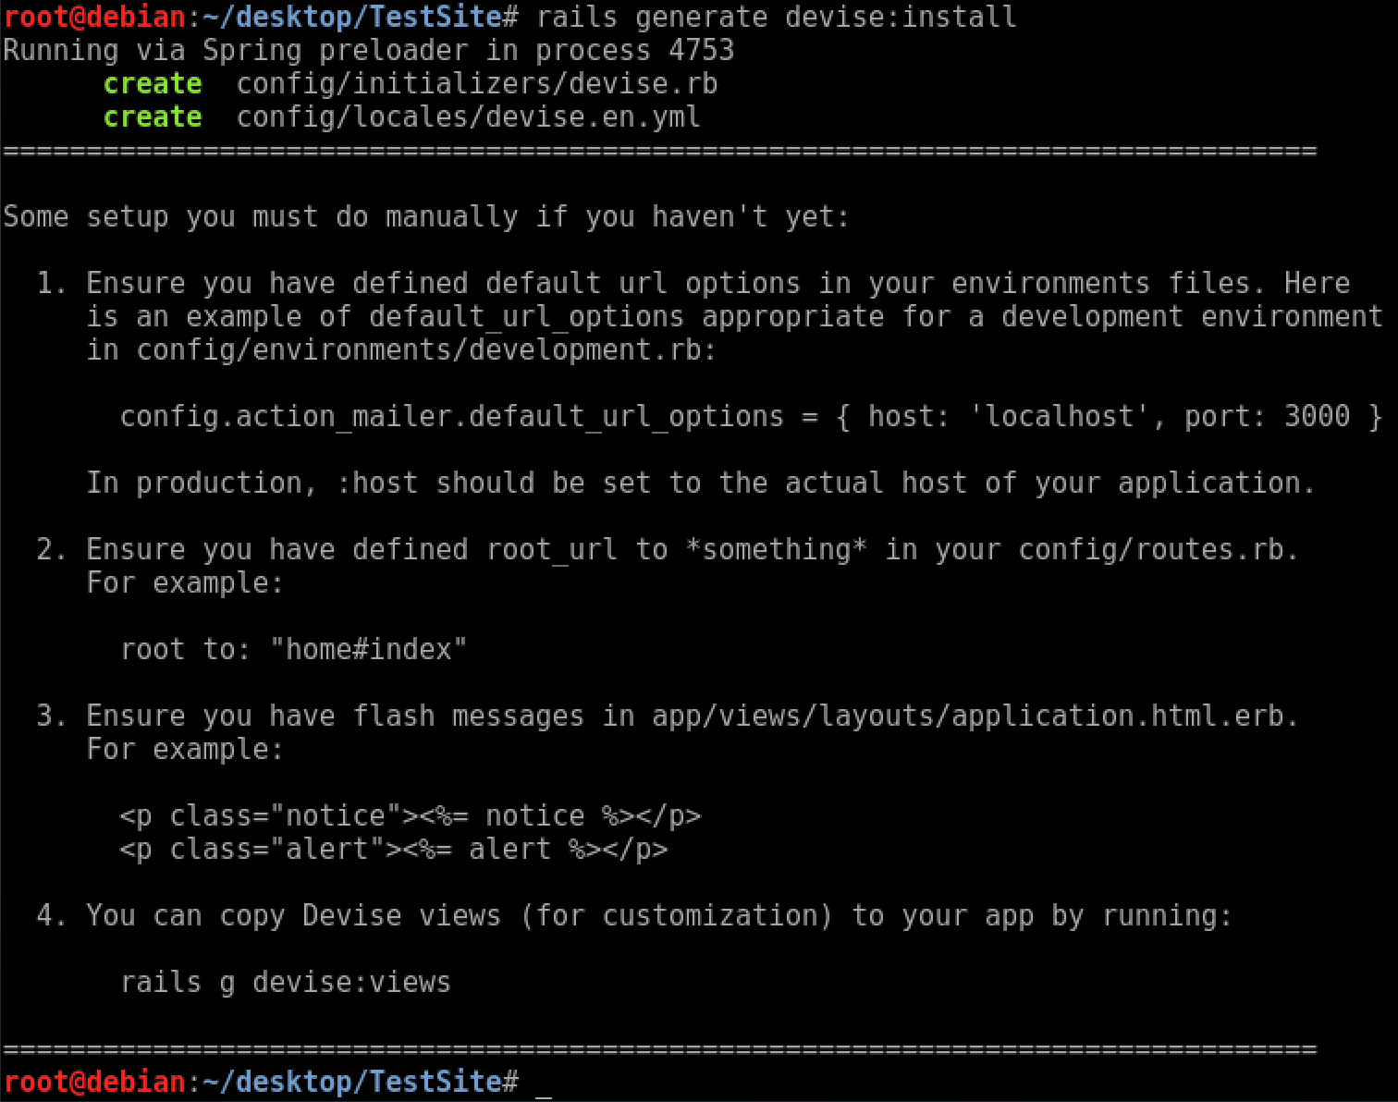
Task: Click the '<p class="alert">' code line
Action: pos(393,850)
